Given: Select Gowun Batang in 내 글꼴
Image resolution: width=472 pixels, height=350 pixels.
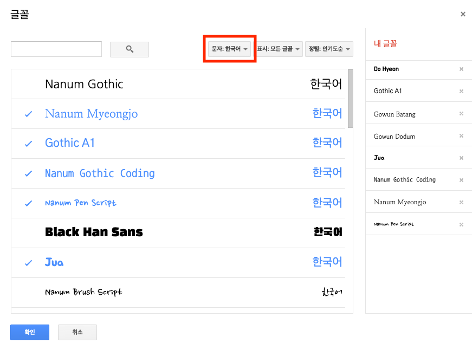Looking at the screenshot, I should pos(395,114).
